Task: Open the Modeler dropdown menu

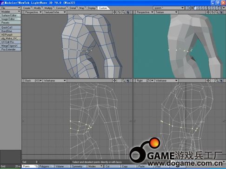Action: 10,12
